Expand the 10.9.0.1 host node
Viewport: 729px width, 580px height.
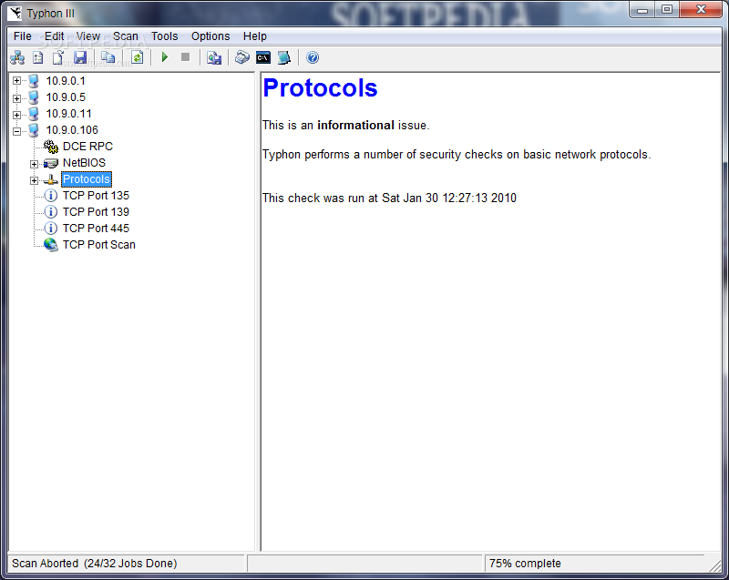point(16,81)
